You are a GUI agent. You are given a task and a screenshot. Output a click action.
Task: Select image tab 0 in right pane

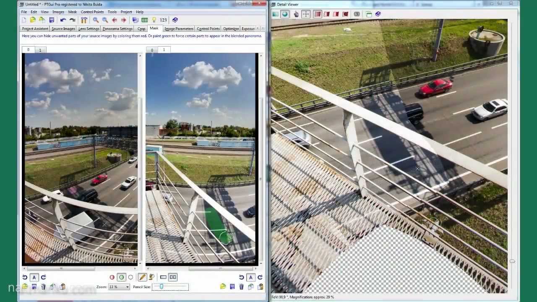[152, 50]
